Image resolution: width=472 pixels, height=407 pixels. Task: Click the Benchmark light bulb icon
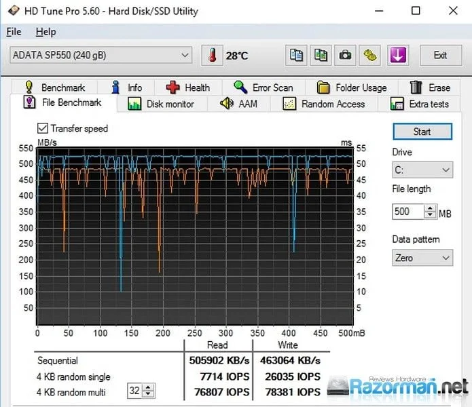pyautogui.click(x=29, y=88)
